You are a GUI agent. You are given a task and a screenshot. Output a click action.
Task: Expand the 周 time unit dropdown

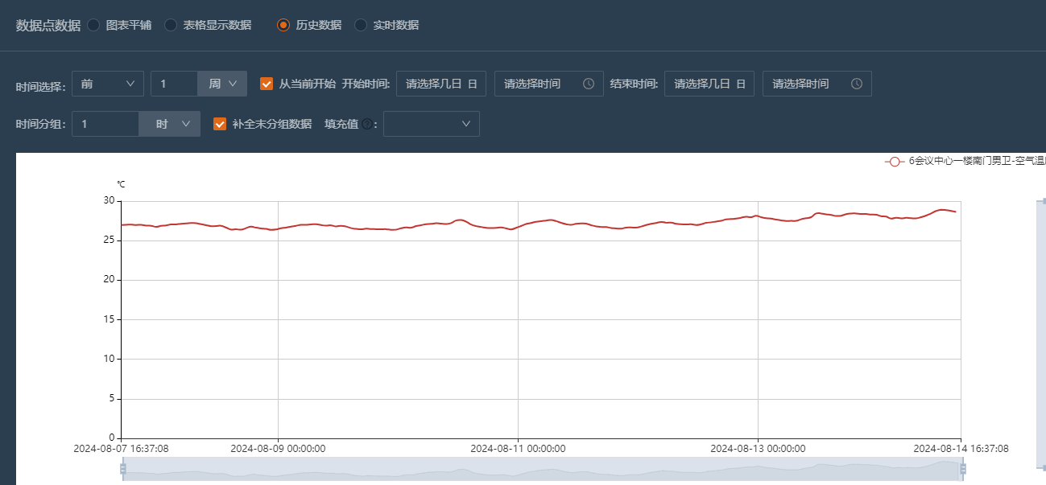tap(223, 84)
